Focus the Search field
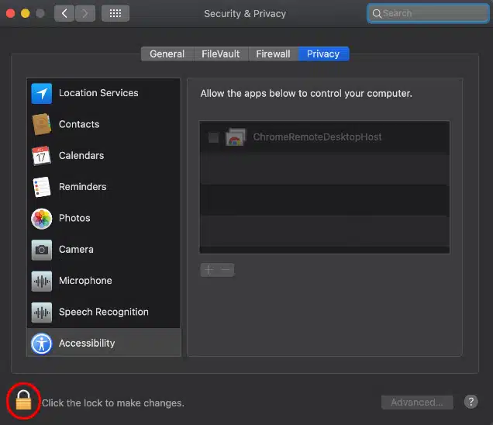The height and width of the screenshot is (425, 493). coord(428,13)
